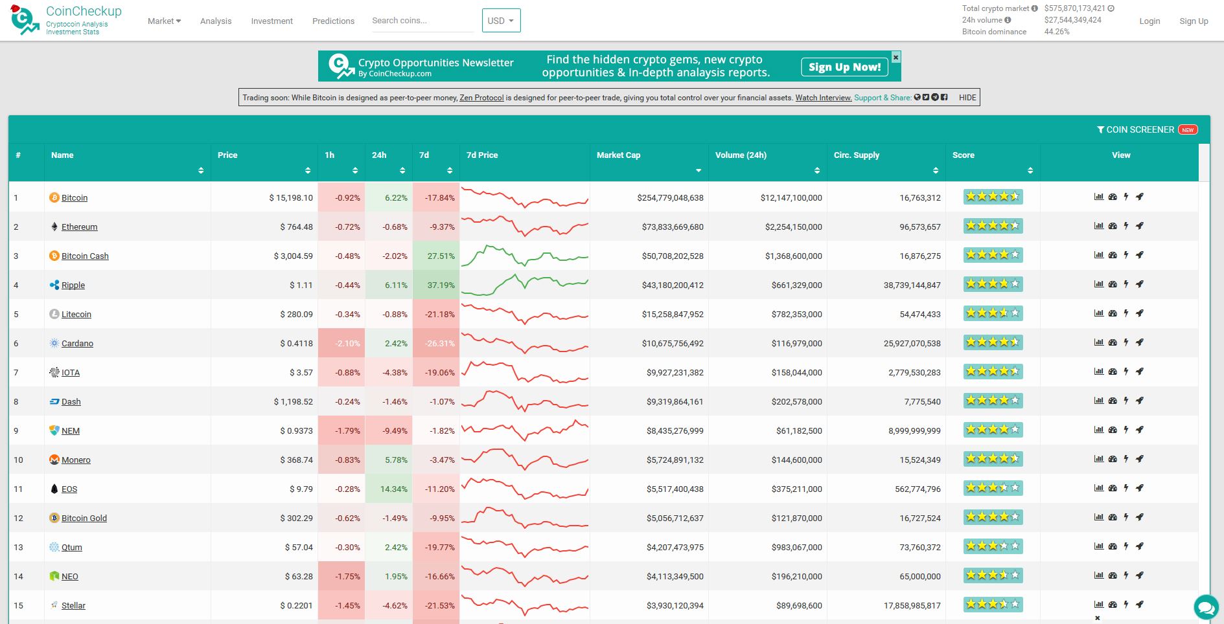Click the Watch Interview link
This screenshot has width=1224, height=624.
[824, 97]
